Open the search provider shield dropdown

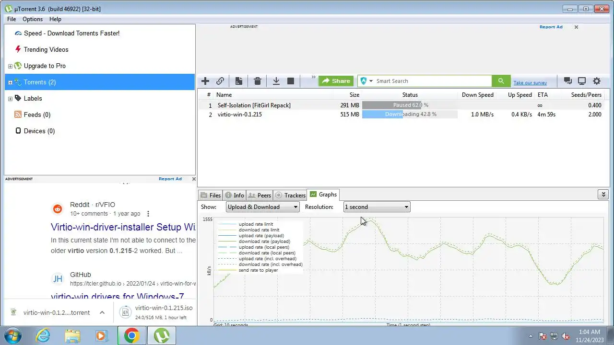pos(366,81)
